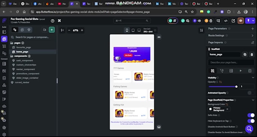Open the App Values sidebar icon
This screenshot has height=137, width=257.
tap(4, 78)
